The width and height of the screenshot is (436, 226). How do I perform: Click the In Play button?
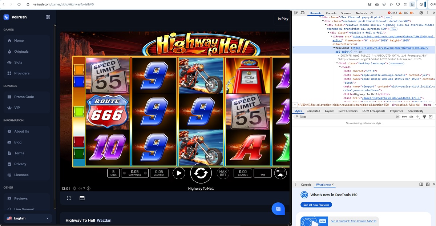coord(283,19)
